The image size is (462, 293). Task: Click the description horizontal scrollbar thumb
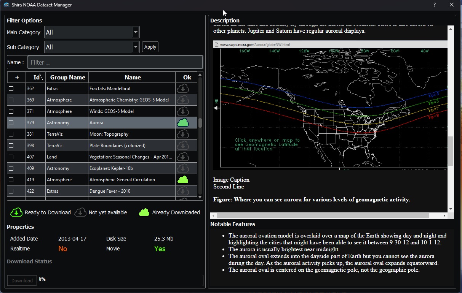(x=323, y=215)
